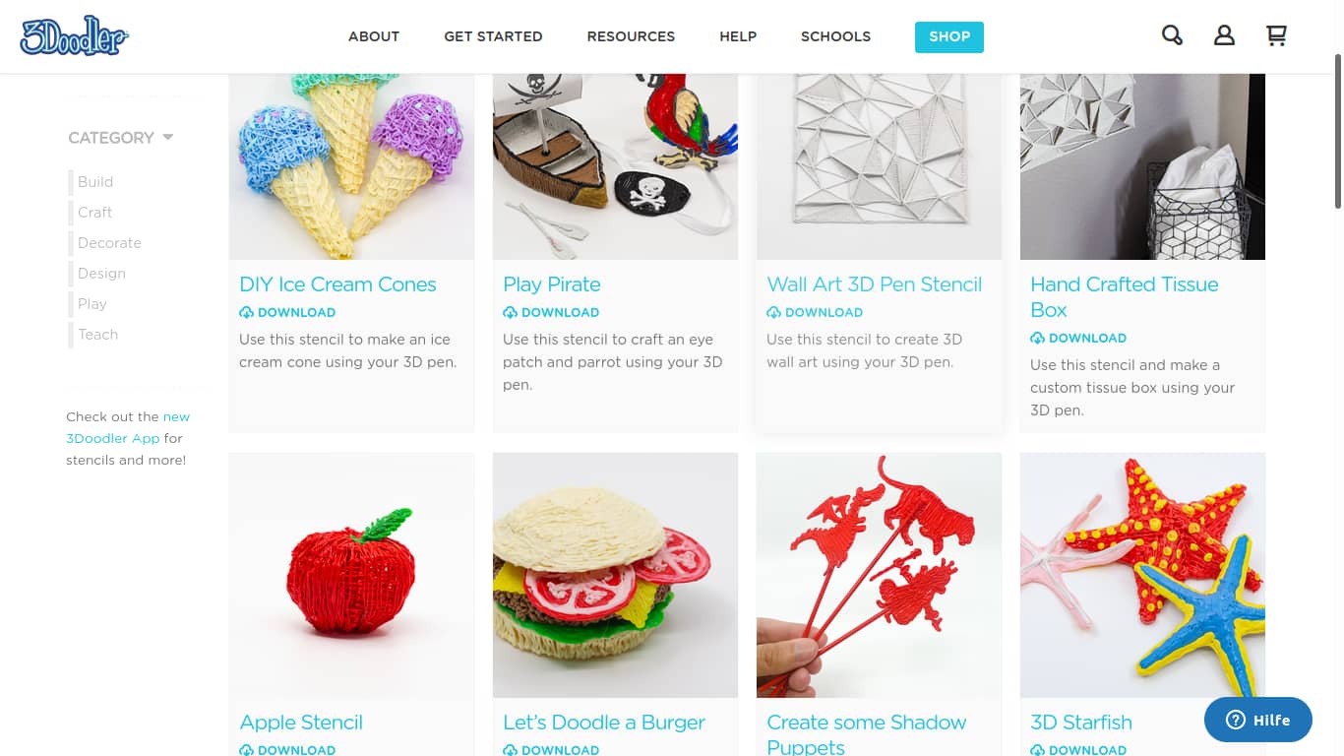
Task: Open the shopping cart icon
Action: (1276, 35)
